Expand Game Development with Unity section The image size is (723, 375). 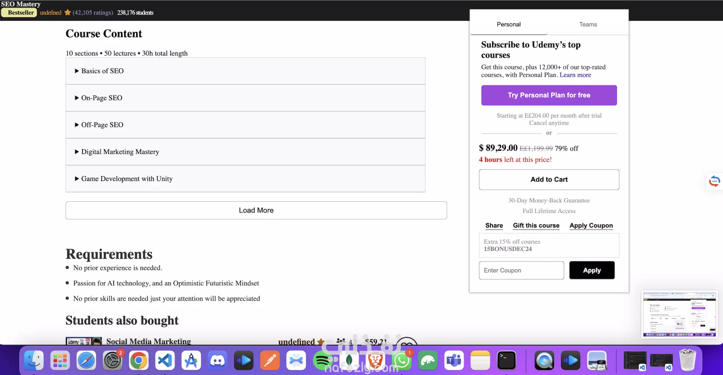click(245, 179)
